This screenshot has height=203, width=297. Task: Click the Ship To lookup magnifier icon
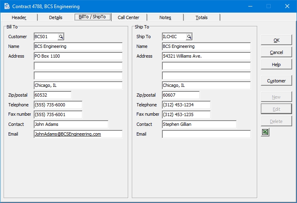pyautogui.click(x=189, y=37)
